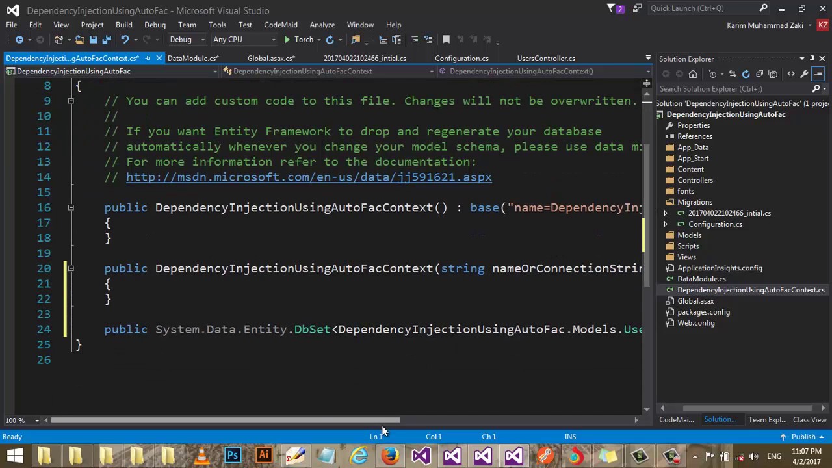Click the Collapse All icon in Solution Explorer

click(x=759, y=73)
